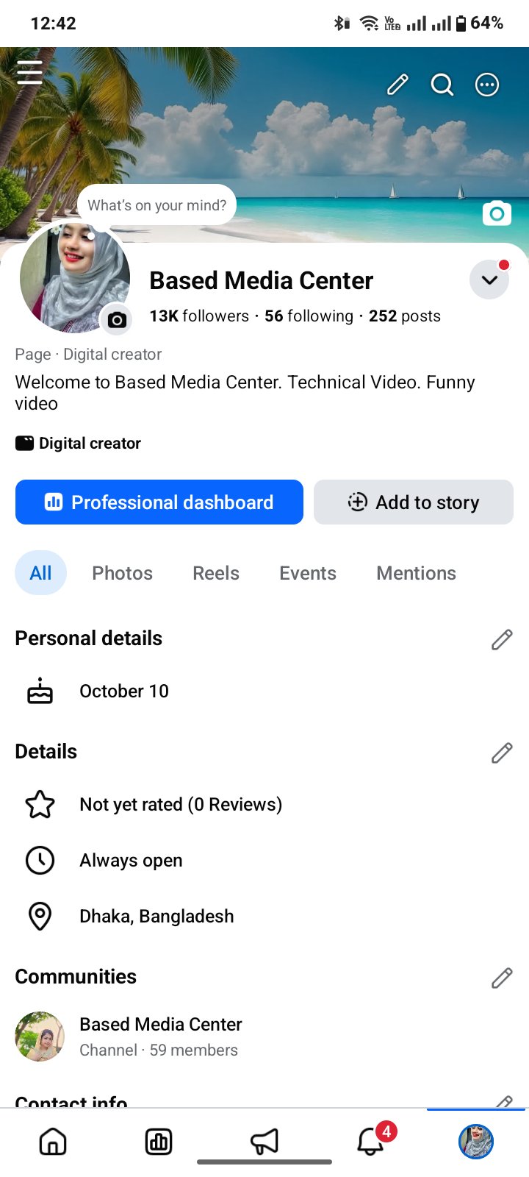Image resolution: width=529 pixels, height=1177 pixels.
Task: Edit Communities section with pencil icon
Action: coord(502,978)
